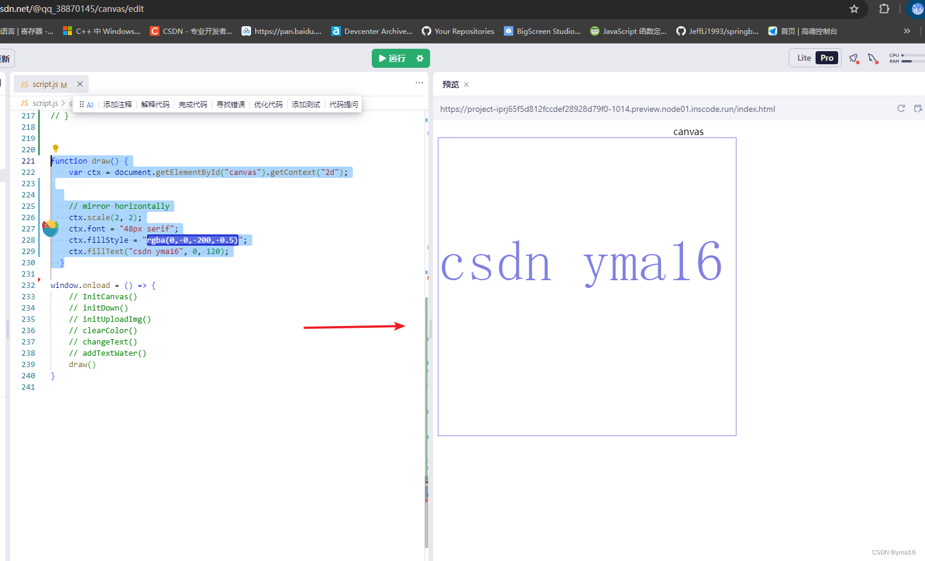Close the 预览 preview tab
925x561 pixels.
click(466, 84)
